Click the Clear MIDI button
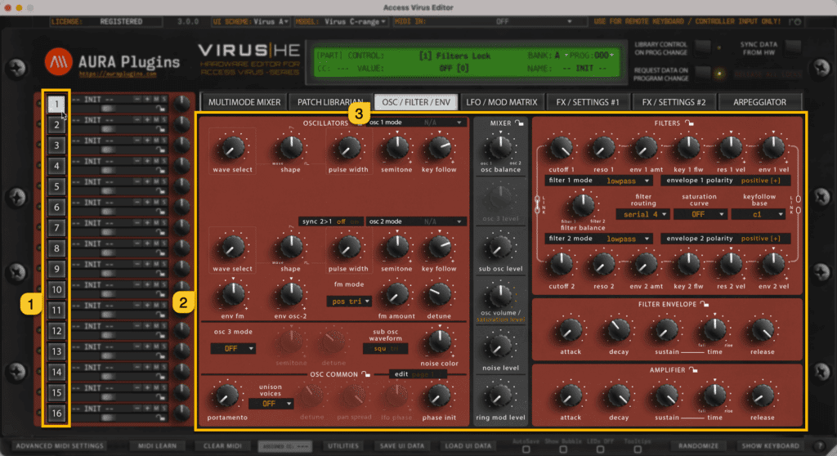The width and height of the screenshot is (837, 456). click(222, 446)
